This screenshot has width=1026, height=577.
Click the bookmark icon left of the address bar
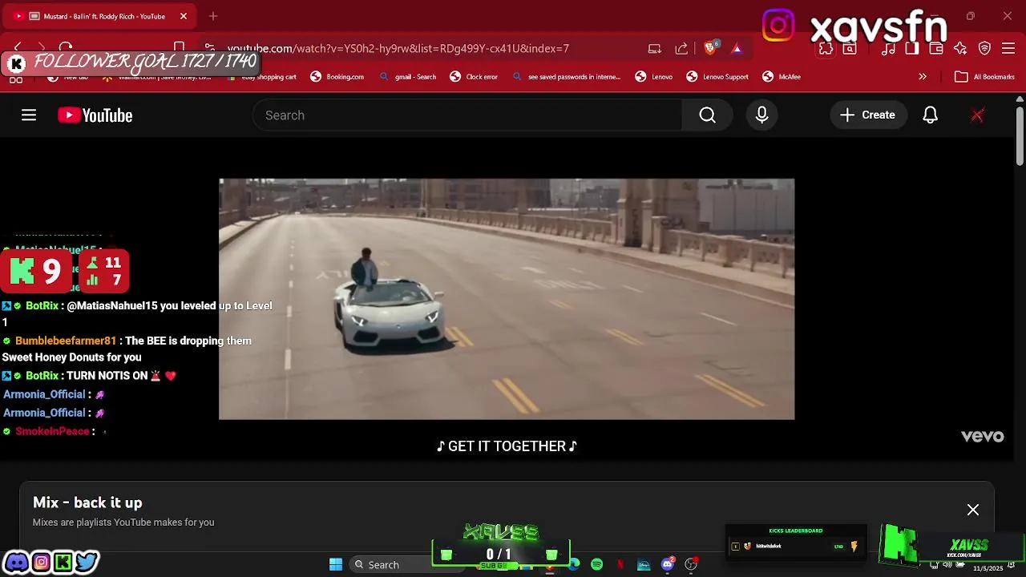coord(180,48)
